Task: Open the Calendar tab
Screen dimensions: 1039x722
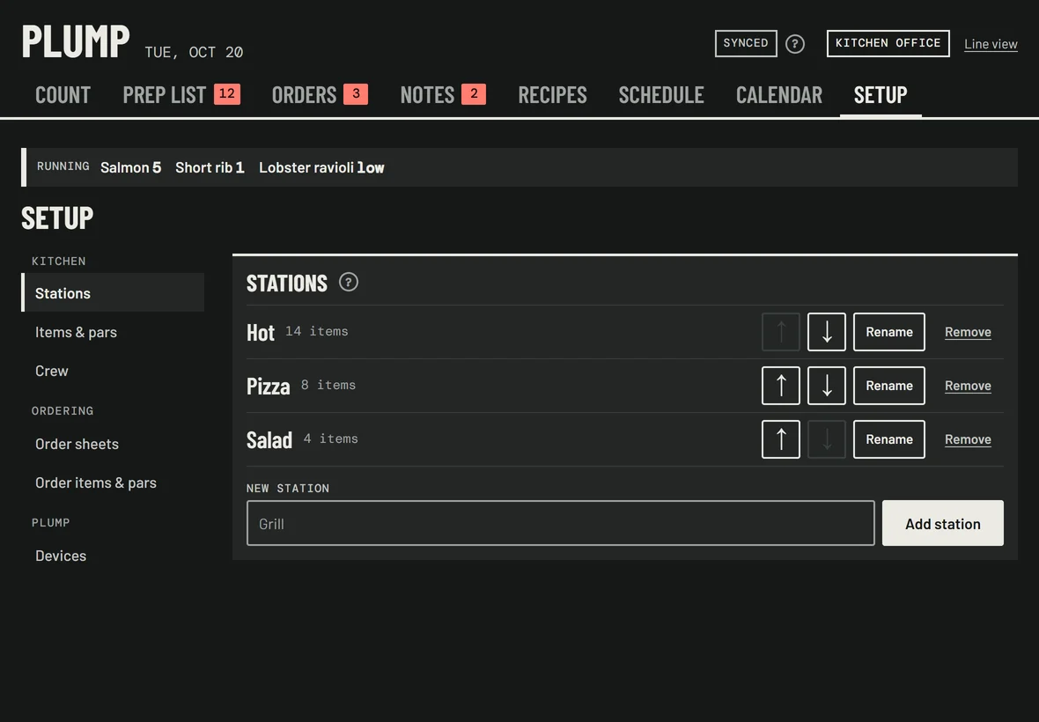Action: (779, 95)
